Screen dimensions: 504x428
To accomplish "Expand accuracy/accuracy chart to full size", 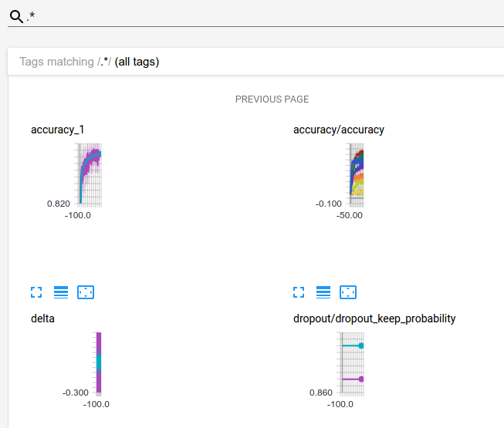I will [299, 292].
